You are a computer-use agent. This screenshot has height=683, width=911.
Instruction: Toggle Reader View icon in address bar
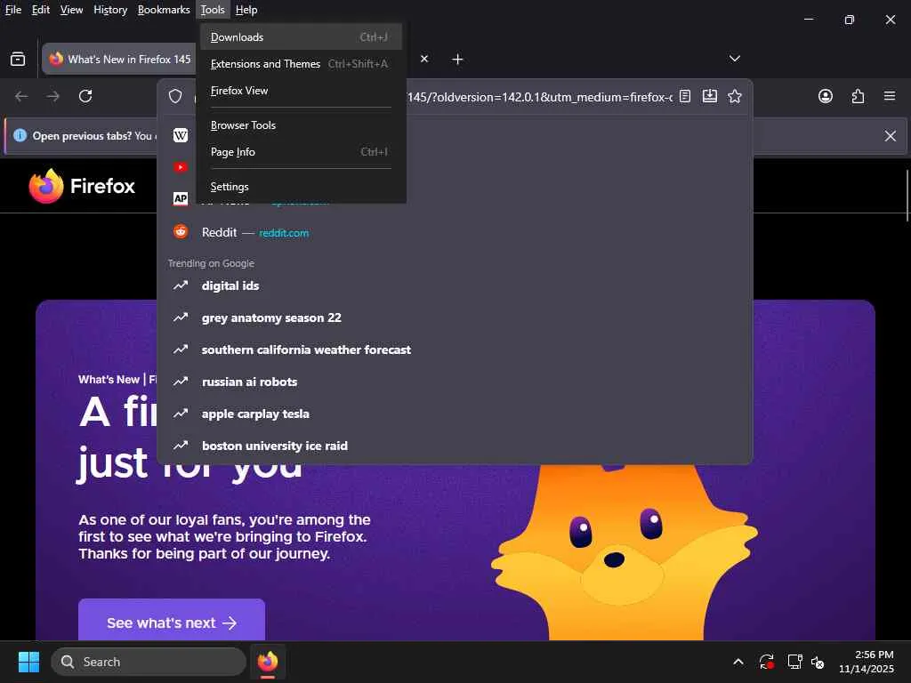[685, 96]
